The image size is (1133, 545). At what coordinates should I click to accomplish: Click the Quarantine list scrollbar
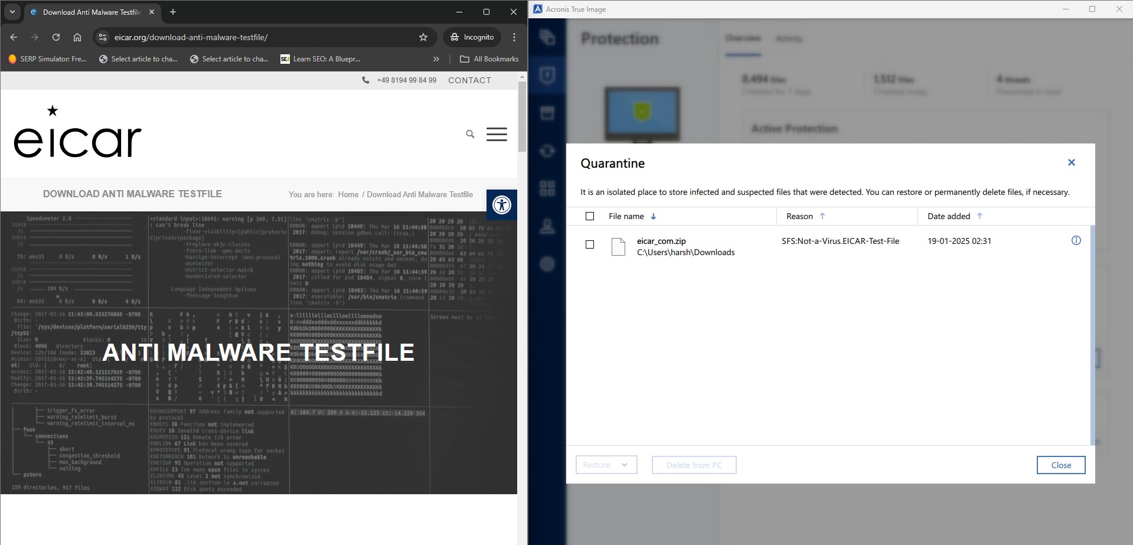(x=1092, y=335)
